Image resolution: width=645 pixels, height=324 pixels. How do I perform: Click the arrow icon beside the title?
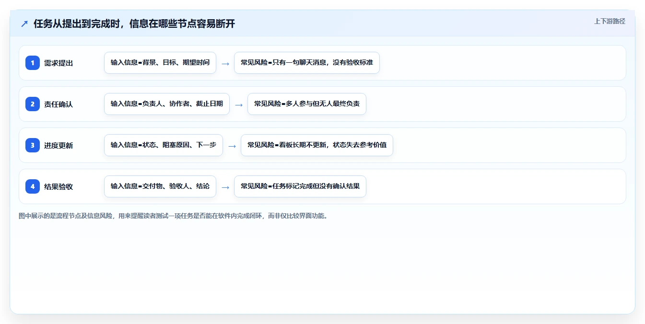[x=24, y=24]
